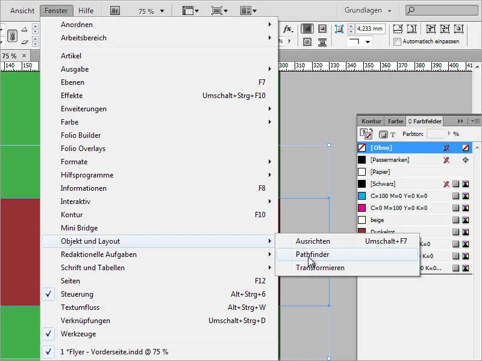Click the search field magnifier

pos(411,10)
